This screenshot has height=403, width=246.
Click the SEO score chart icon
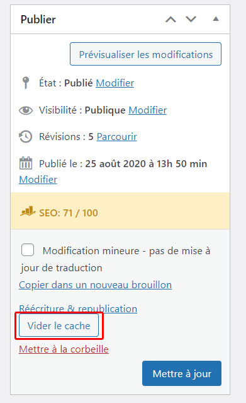pos(28,211)
